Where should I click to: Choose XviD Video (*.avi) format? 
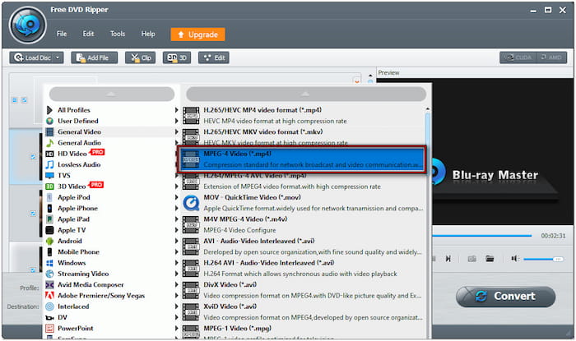pos(304,311)
